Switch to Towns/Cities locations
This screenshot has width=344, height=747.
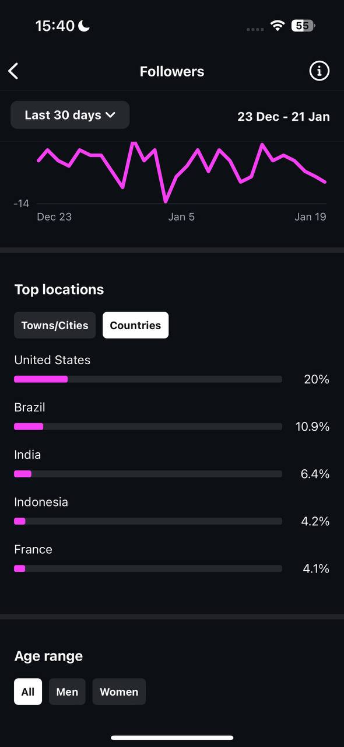(55, 325)
